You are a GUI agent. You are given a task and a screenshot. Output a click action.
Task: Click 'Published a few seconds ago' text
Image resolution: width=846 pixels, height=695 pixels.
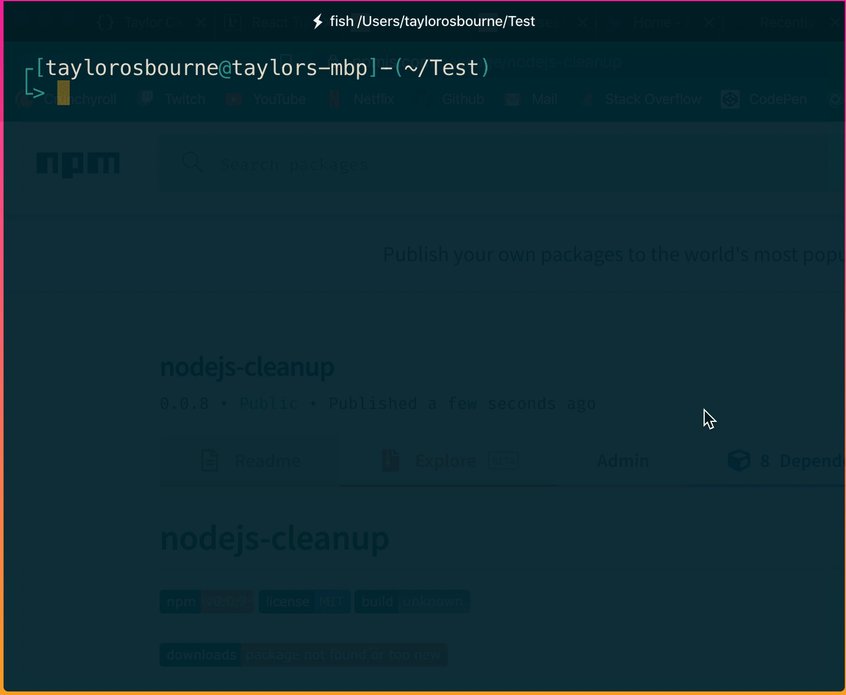pos(463,404)
